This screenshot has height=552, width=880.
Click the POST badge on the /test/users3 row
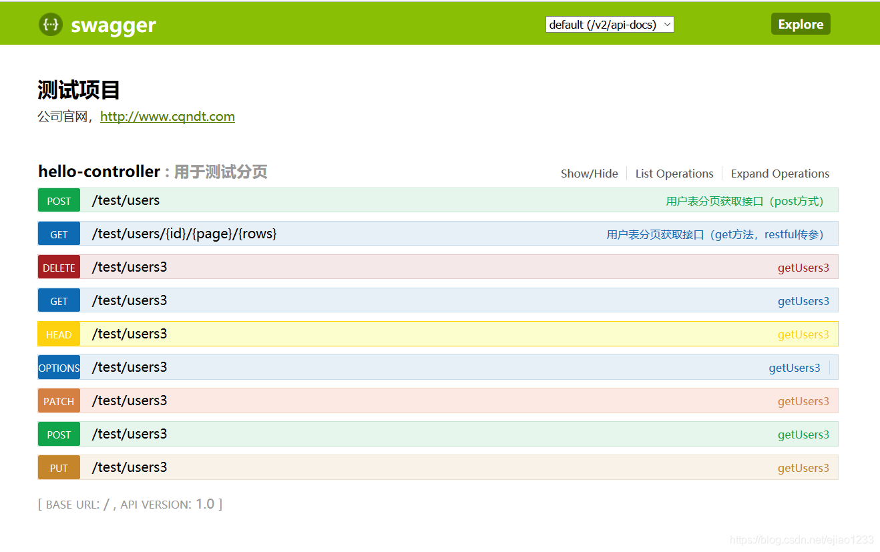tap(58, 434)
